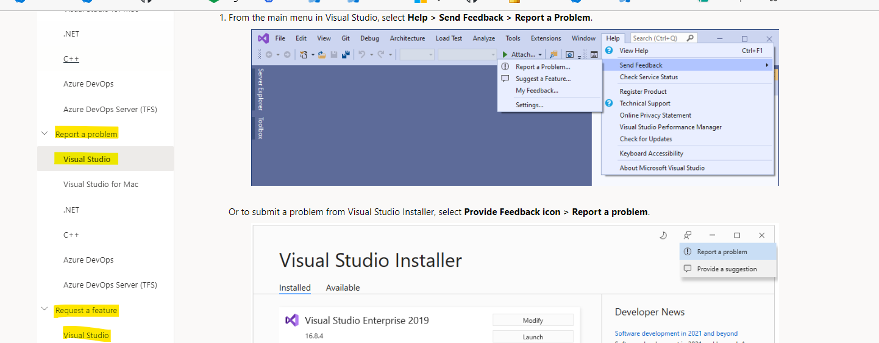Open Online Privacy Statement in the Help menu
Viewport: 879px width, 343px height.
coord(655,115)
